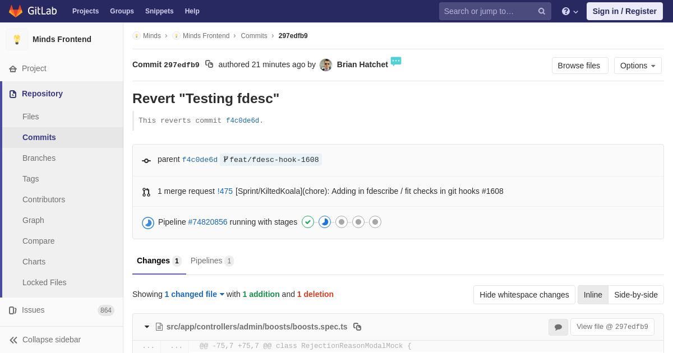Open the Graph sidebar item
The image size is (673, 353).
click(x=63, y=220)
